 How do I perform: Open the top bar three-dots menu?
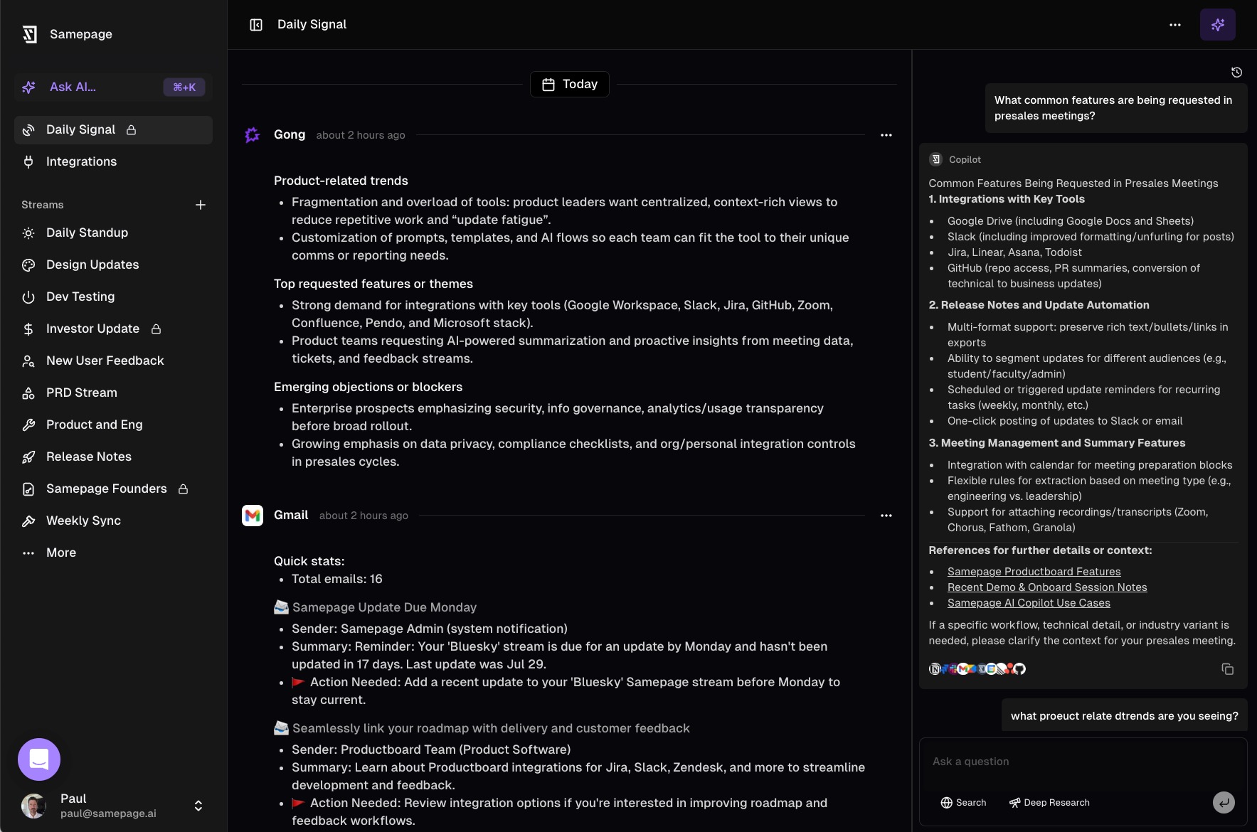point(1175,25)
